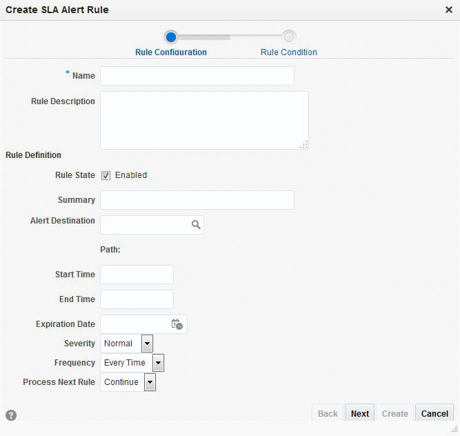Viewport: 460px width, 436px height.
Task: Click the Every Time frequency value
Action: pos(126,363)
